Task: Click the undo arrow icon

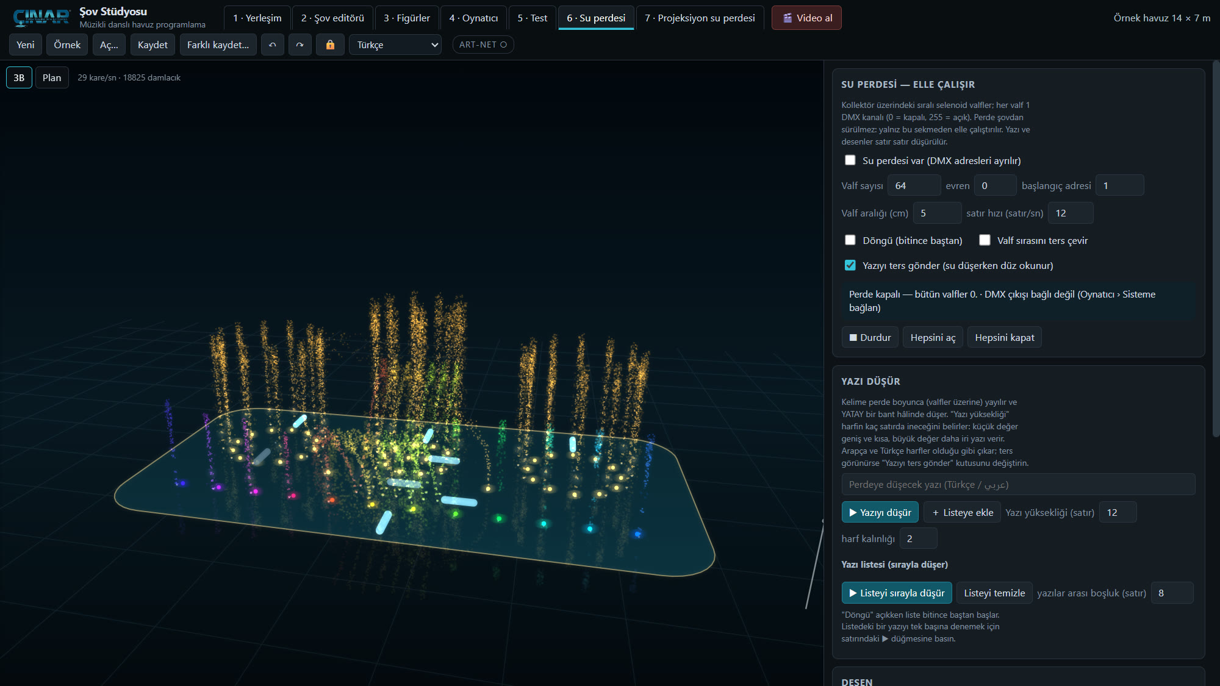Action: pyautogui.click(x=273, y=45)
